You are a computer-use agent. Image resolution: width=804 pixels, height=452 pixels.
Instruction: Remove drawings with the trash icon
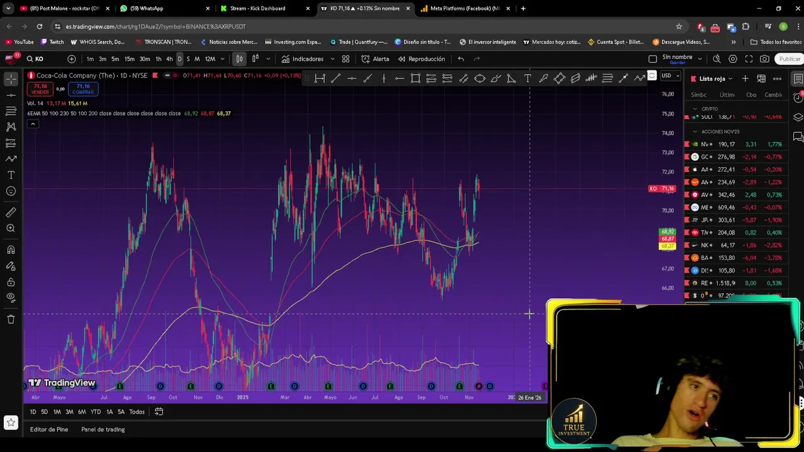(11, 319)
